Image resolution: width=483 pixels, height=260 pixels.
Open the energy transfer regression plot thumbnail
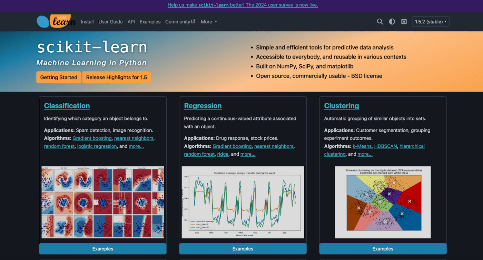pyautogui.click(x=243, y=202)
